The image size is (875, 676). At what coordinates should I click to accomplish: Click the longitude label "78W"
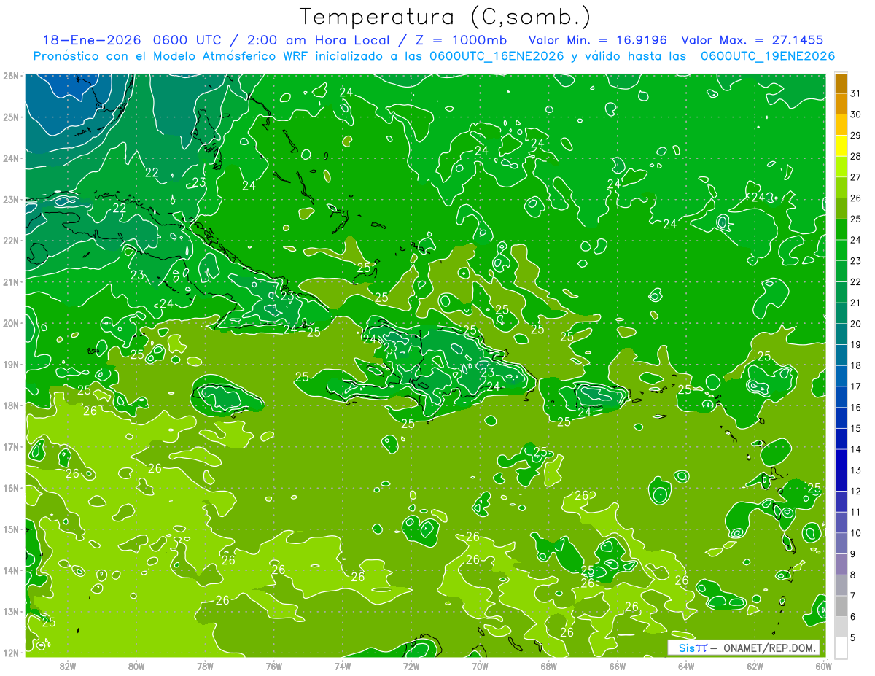coord(205,666)
